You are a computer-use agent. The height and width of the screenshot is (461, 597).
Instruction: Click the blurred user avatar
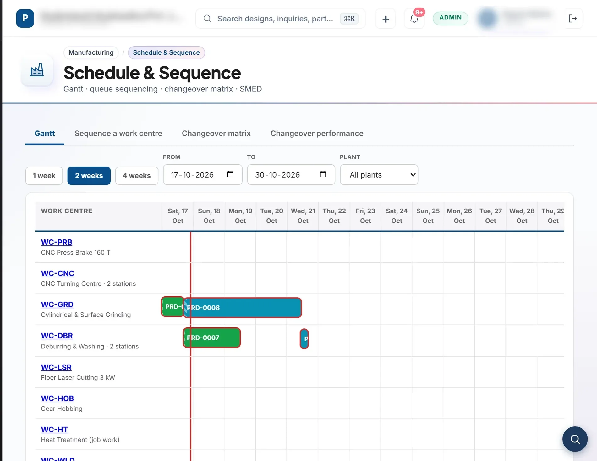coord(487,19)
